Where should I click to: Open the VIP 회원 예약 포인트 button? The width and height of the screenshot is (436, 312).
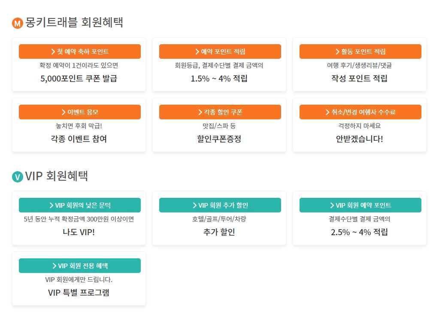pos(360,205)
